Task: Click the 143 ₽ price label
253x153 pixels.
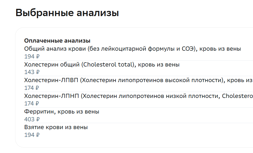Action: pyautogui.click(x=32, y=72)
